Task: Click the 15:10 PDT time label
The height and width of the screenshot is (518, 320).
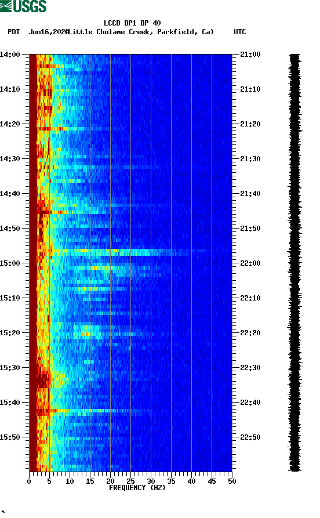Action: (x=10, y=298)
